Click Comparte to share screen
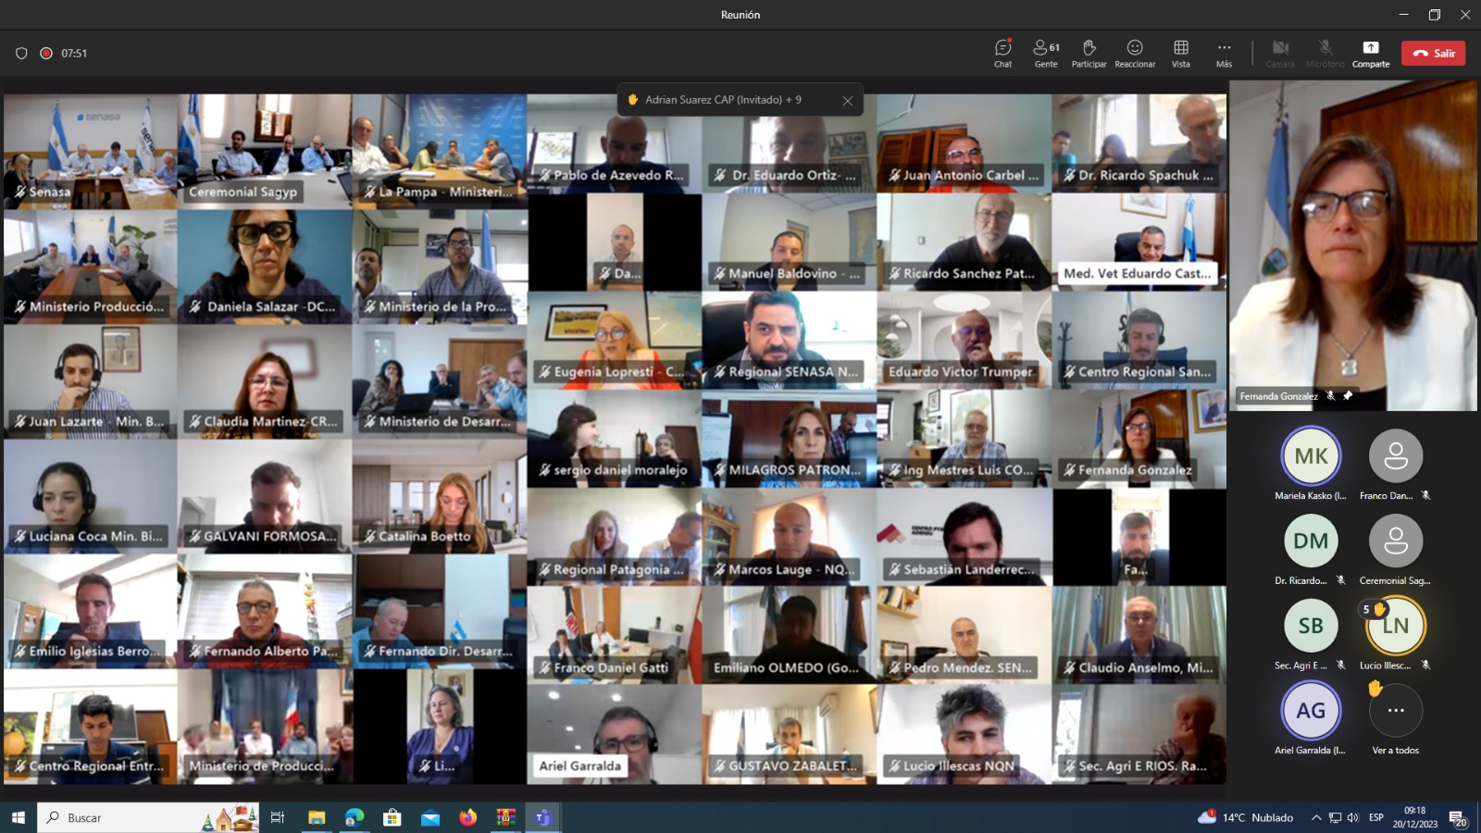The image size is (1481, 833). [1371, 53]
